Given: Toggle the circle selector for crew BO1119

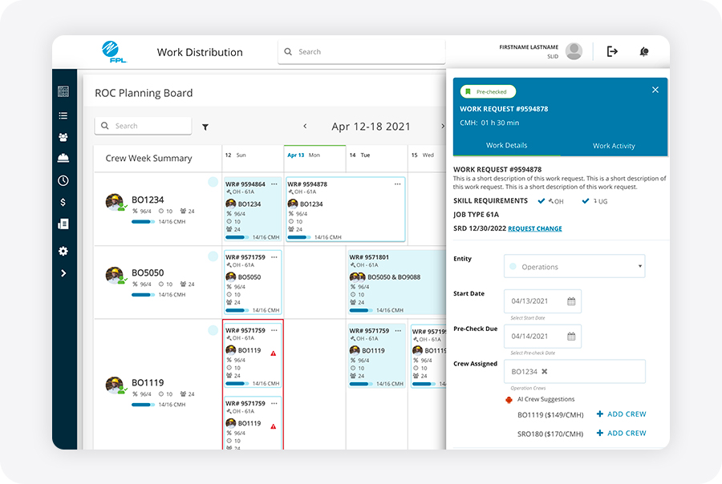Looking at the screenshot, I should point(213,330).
